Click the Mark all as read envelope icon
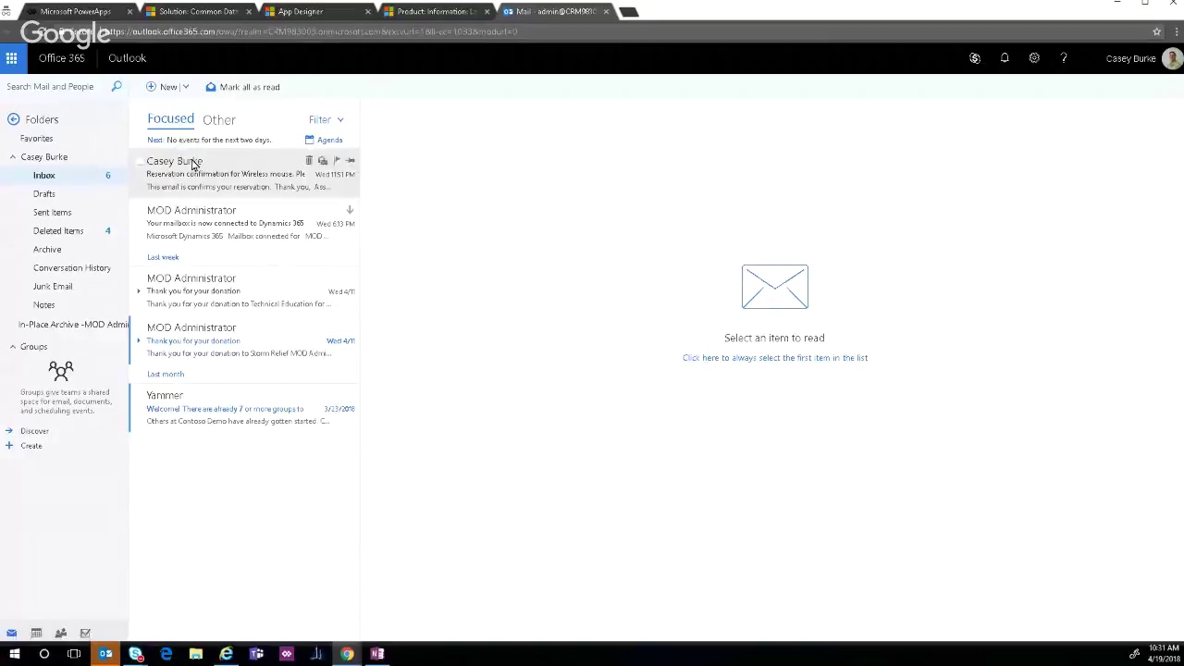Image resolution: width=1184 pixels, height=666 pixels. 211,87
